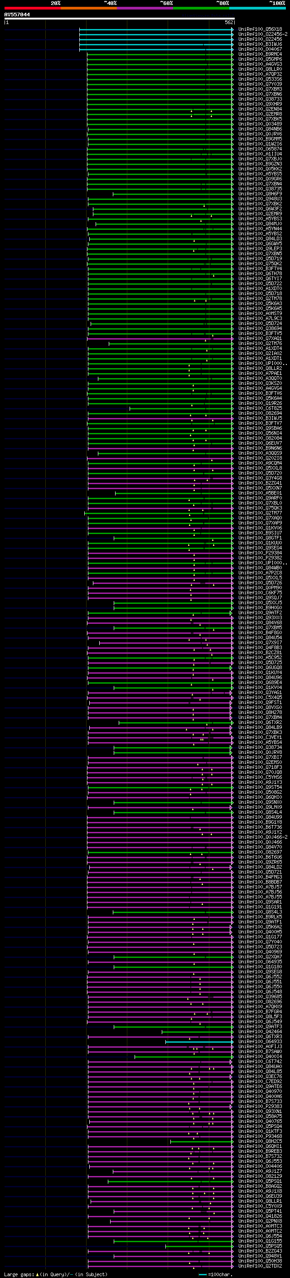
Task: Select hit UniRef100_Q8H278
Action: click(260, 712)
